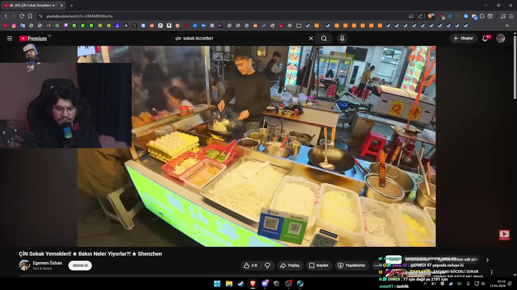Dislike the video
This screenshot has height=290, width=517.
267,265
